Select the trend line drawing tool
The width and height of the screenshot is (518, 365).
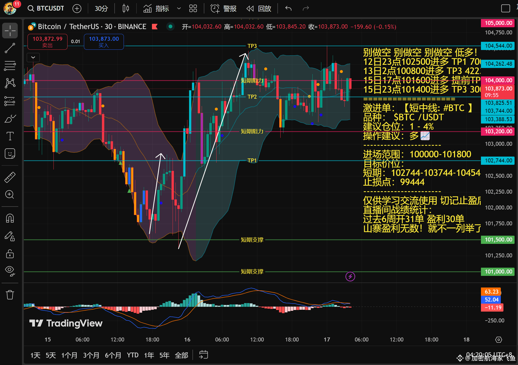tap(10, 48)
